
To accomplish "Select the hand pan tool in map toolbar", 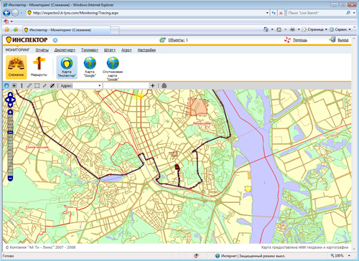I will coord(6,85).
